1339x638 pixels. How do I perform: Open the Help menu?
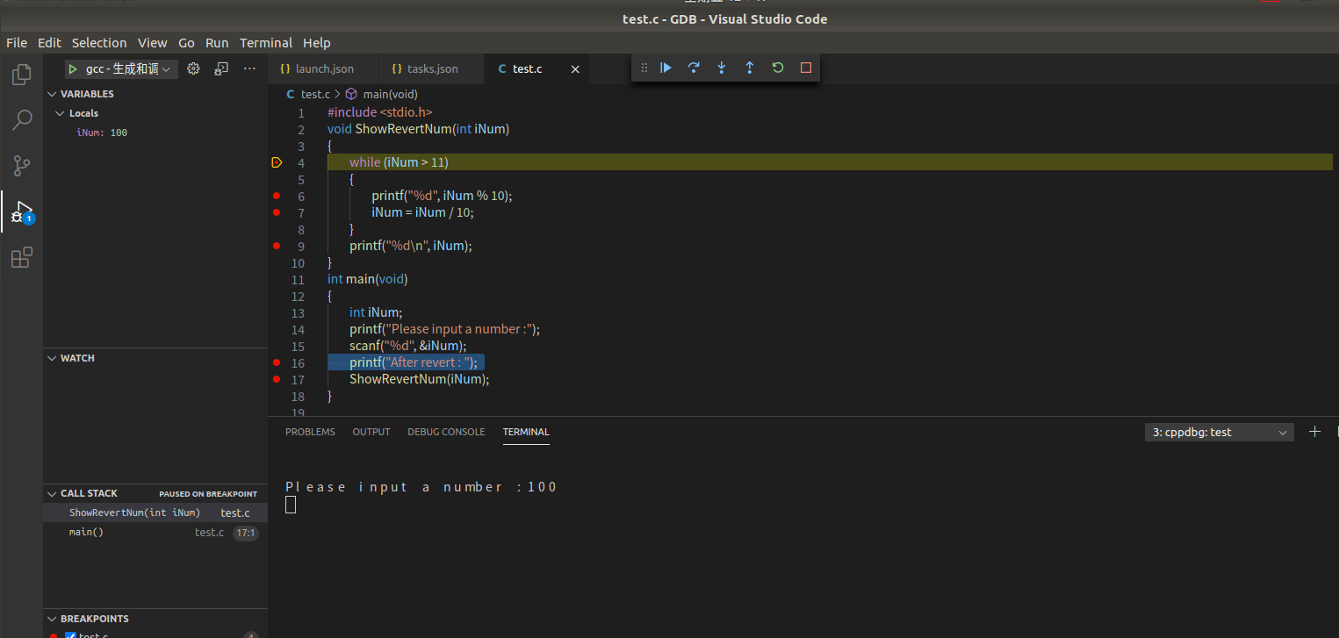(x=317, y=43)
